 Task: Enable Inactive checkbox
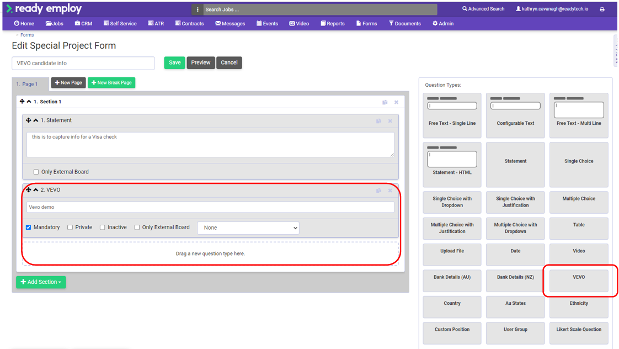point(102,228)
